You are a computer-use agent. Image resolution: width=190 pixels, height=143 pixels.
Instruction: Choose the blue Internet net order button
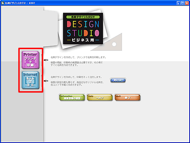click(x=30, y=80)
